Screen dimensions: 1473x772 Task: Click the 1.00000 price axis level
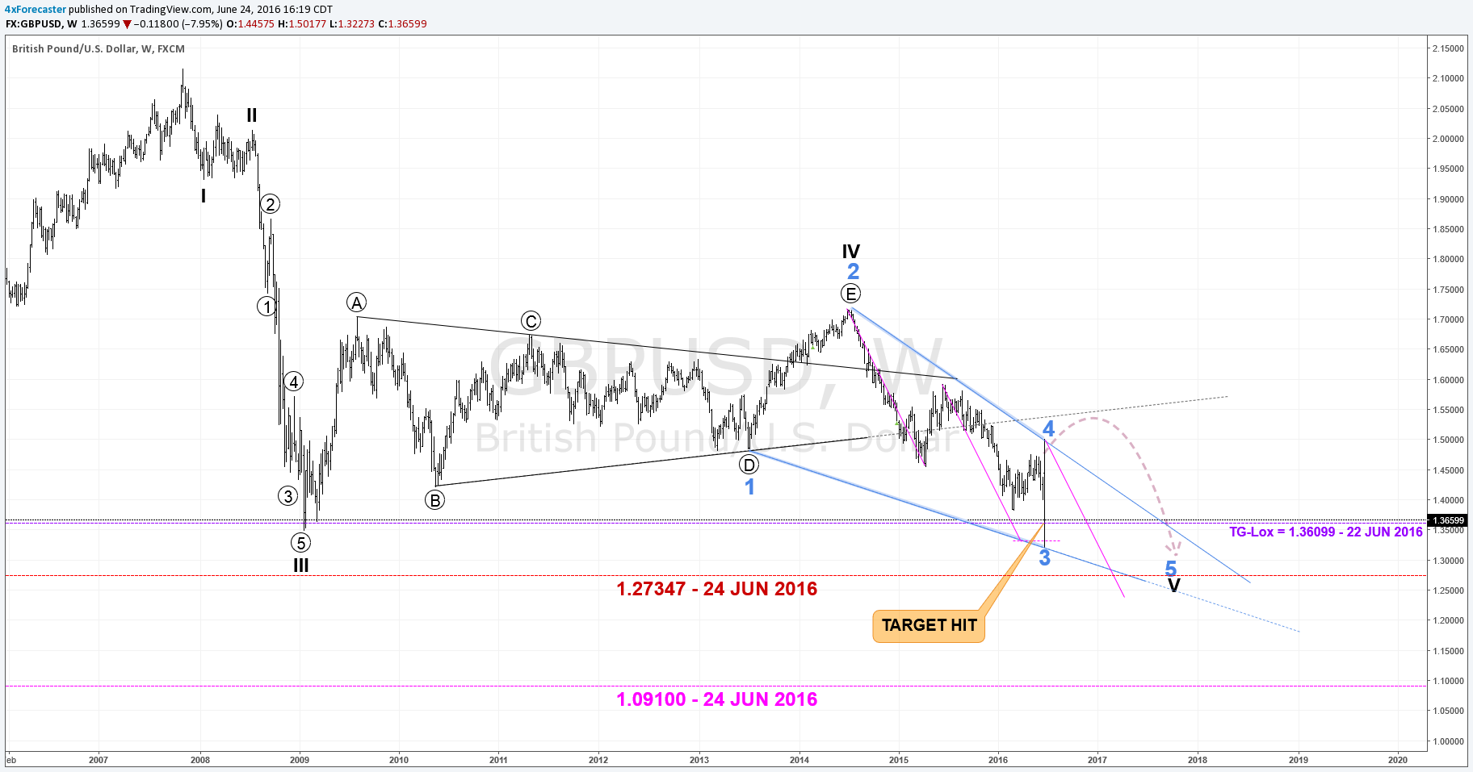tap(1448, 741)
